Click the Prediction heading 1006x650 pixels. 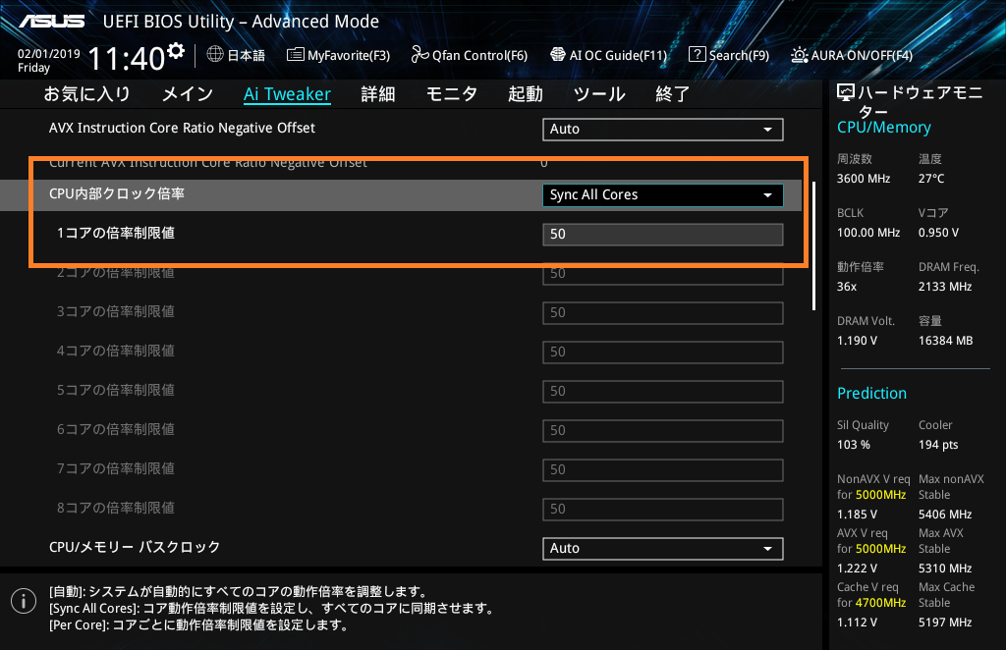[x=871, y=393]
